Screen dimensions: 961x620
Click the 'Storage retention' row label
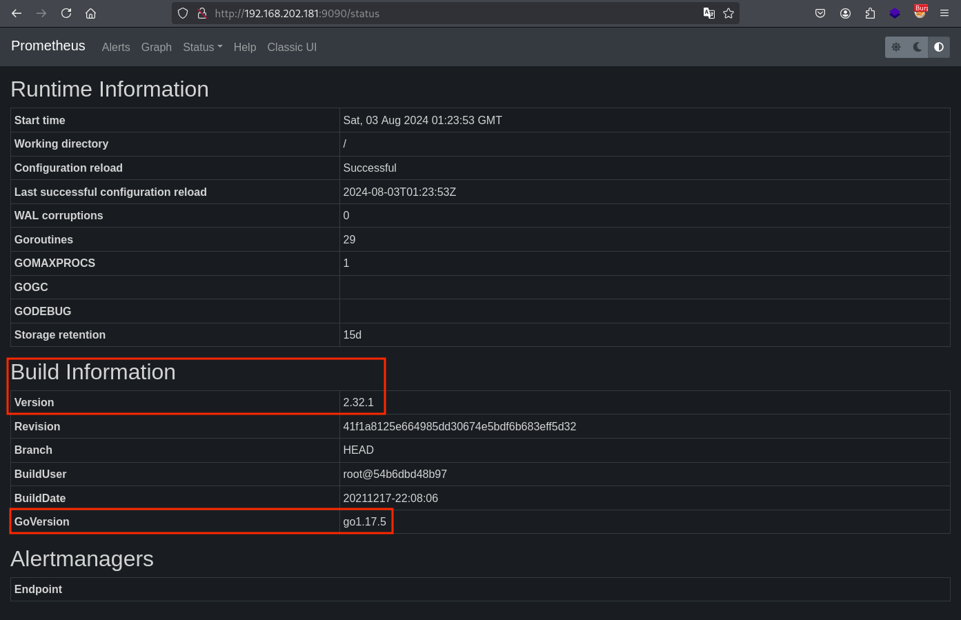click(x=60, y=334)
